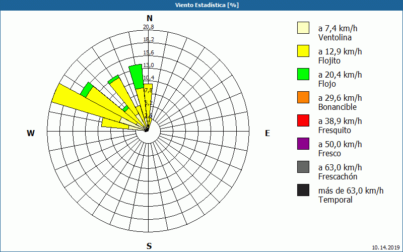Click the 'a 50,0 km/h' legend text

340,144
